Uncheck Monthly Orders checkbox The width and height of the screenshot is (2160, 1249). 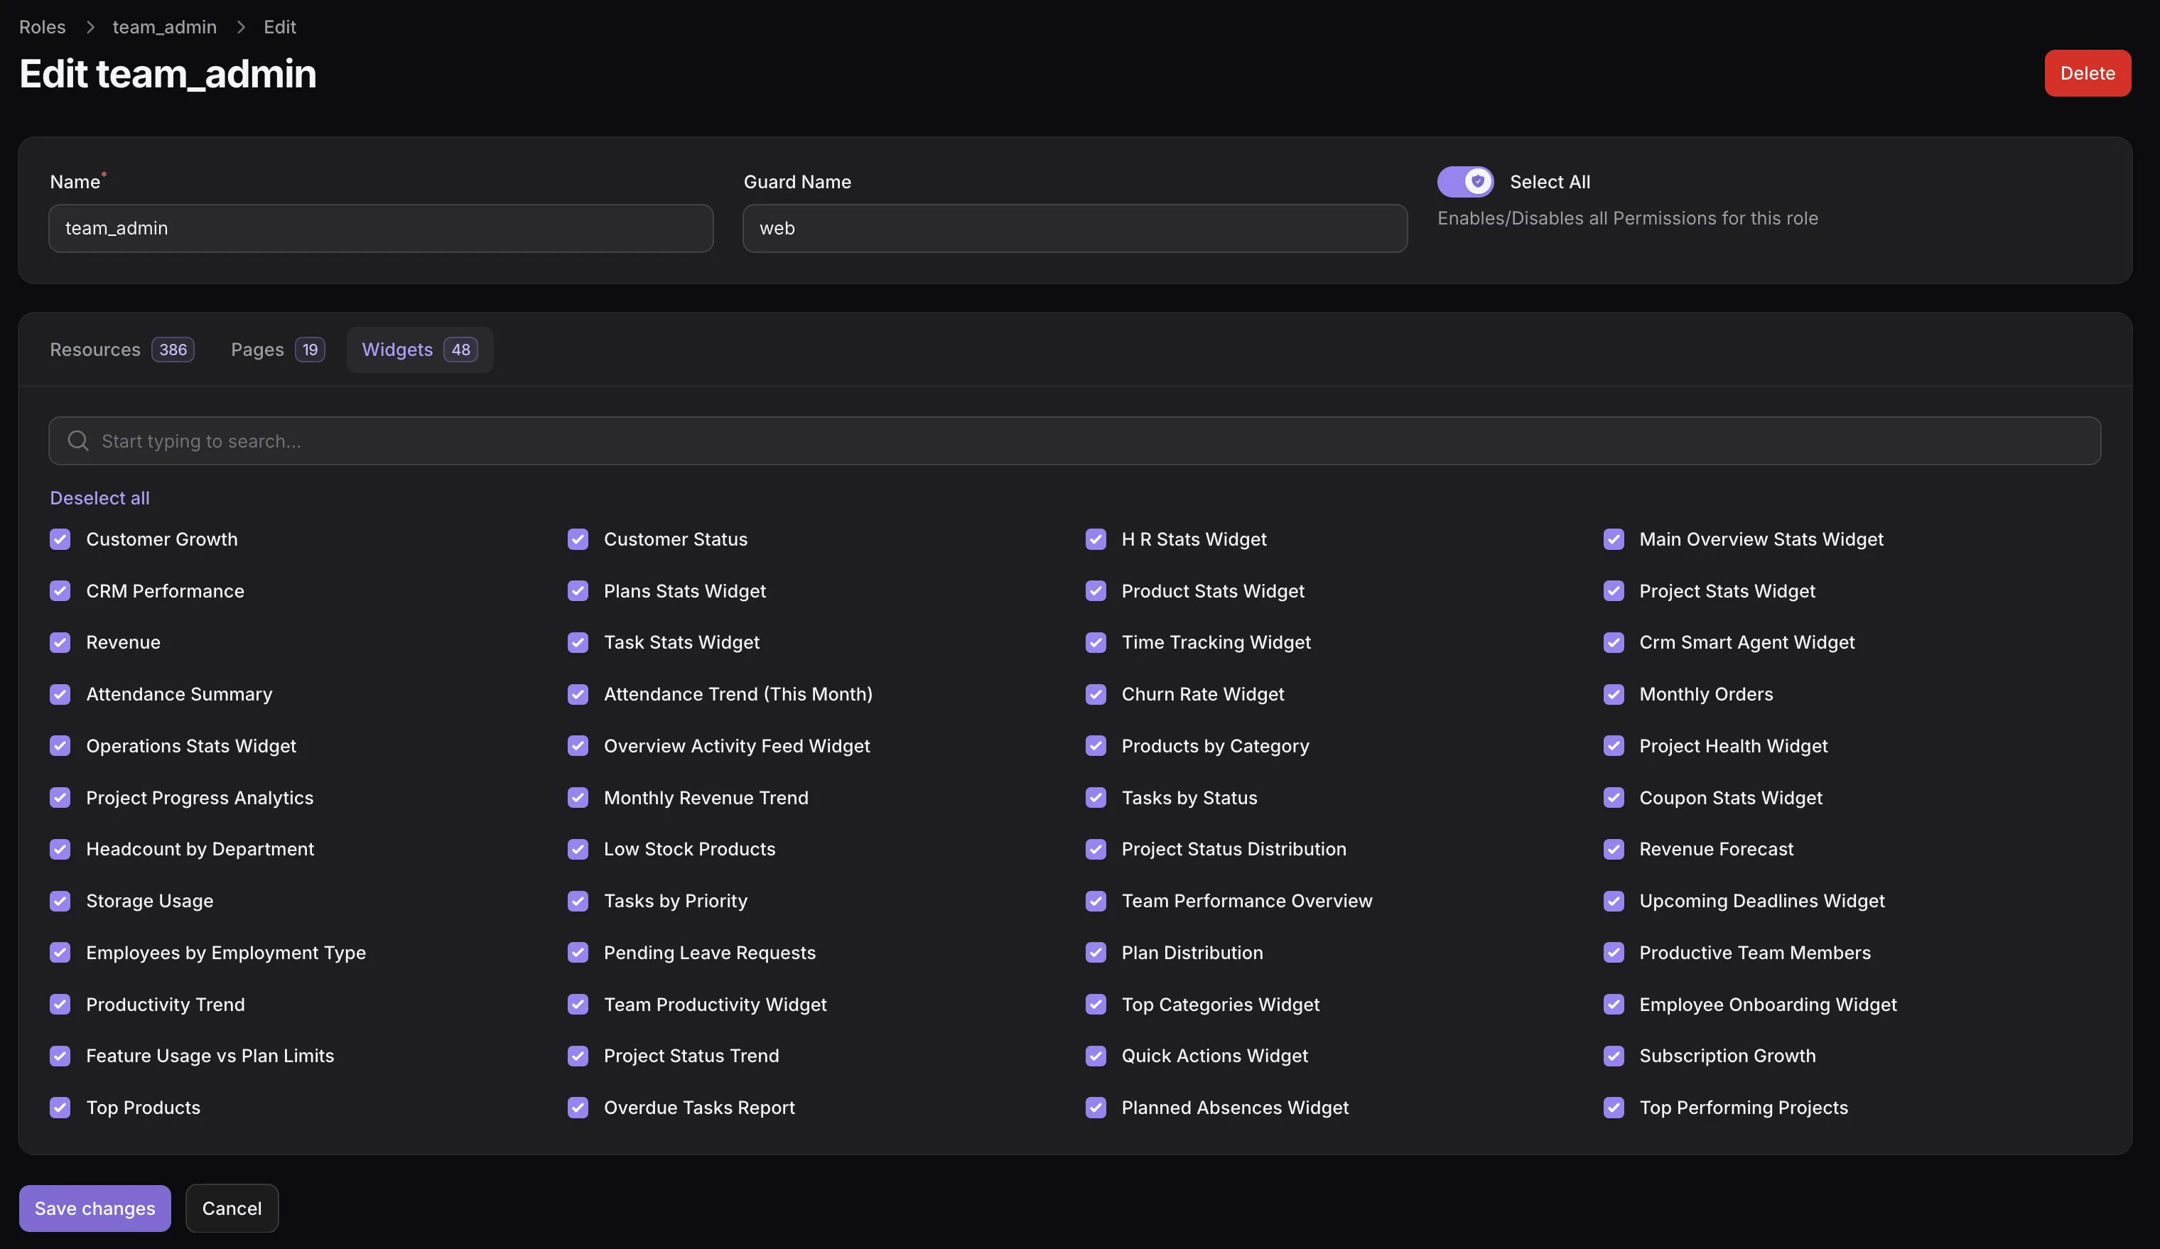tap(1613, 694)
